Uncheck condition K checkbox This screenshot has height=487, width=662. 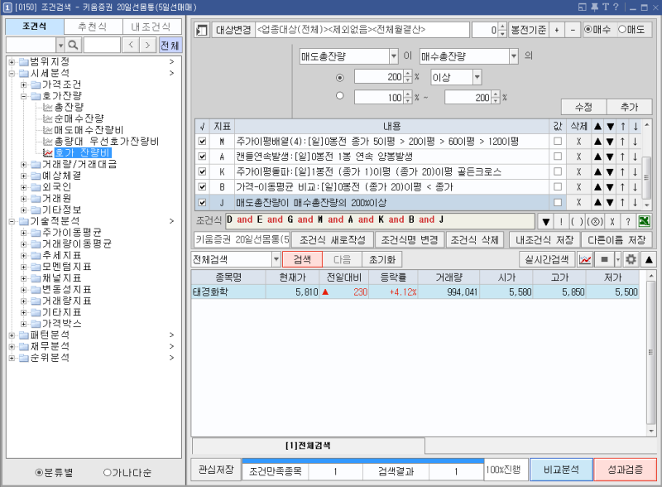[202, 172]
